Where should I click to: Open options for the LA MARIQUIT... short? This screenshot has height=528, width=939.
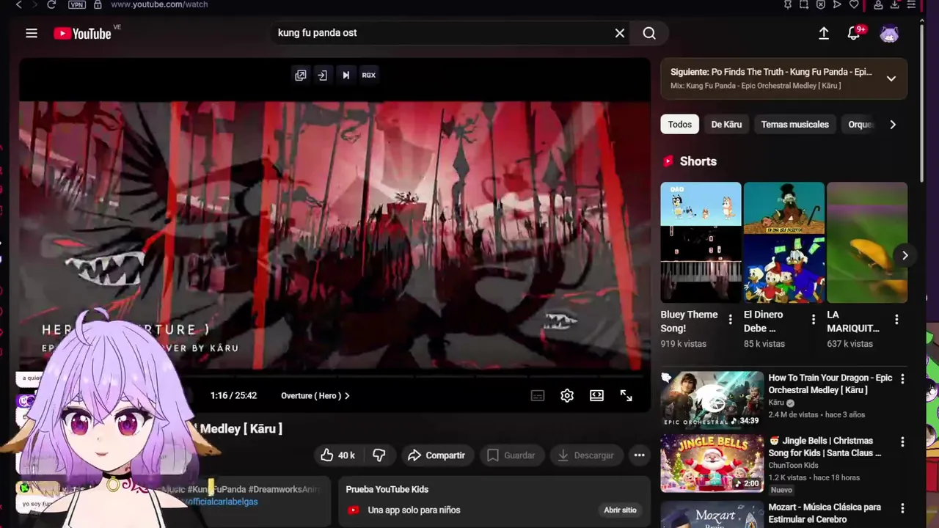pos(896,320)
